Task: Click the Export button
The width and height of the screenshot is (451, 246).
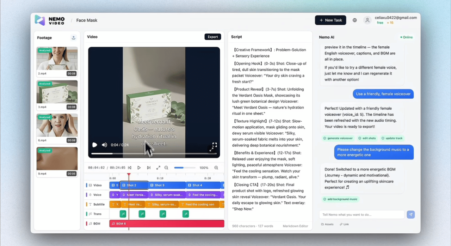Action: point(212,37)
